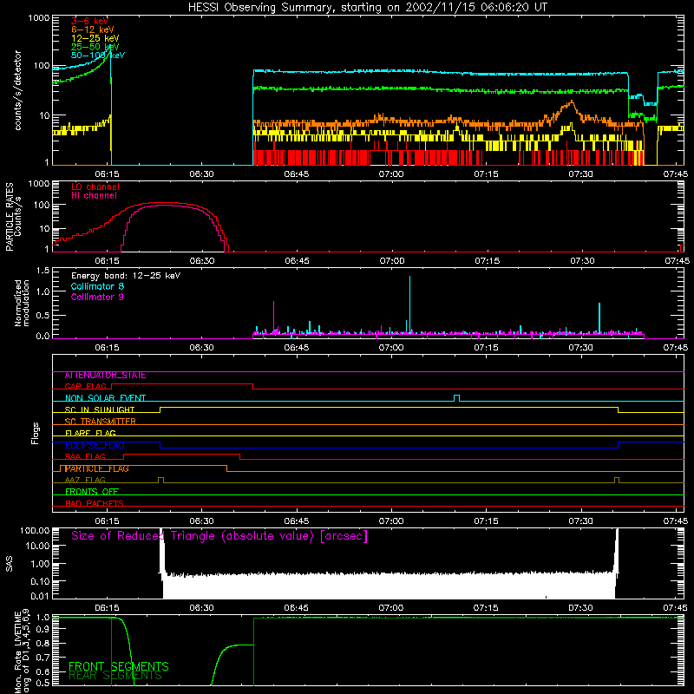The height and width of the screenshot is (694, 694).
Task: Click the FRONTS_OFF flag label
Action: coord(92,492)
